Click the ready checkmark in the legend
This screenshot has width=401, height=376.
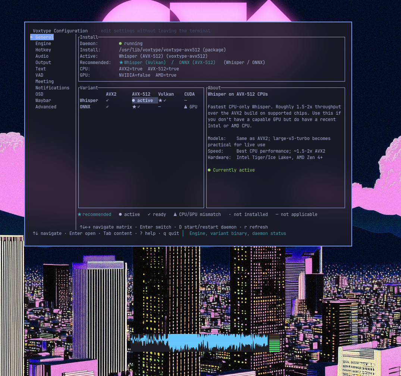point(149,214)
